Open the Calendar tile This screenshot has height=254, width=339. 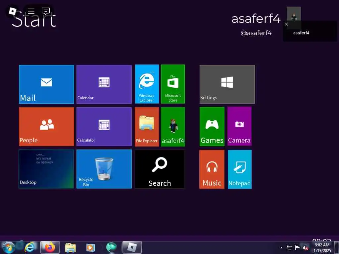[104, 84]
